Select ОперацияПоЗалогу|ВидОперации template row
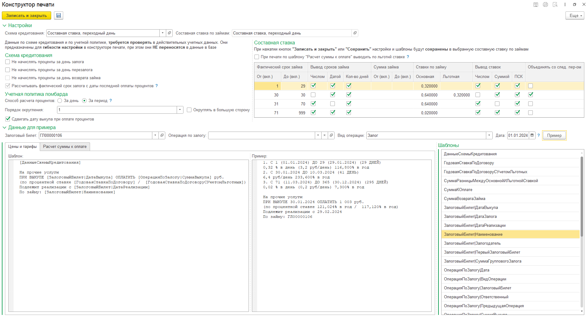Viewport: 588px width, 318px height. pos(511,279)
